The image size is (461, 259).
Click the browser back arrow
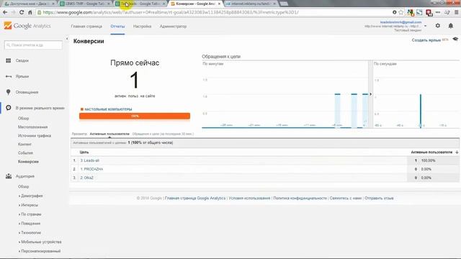tap(5, 12)
